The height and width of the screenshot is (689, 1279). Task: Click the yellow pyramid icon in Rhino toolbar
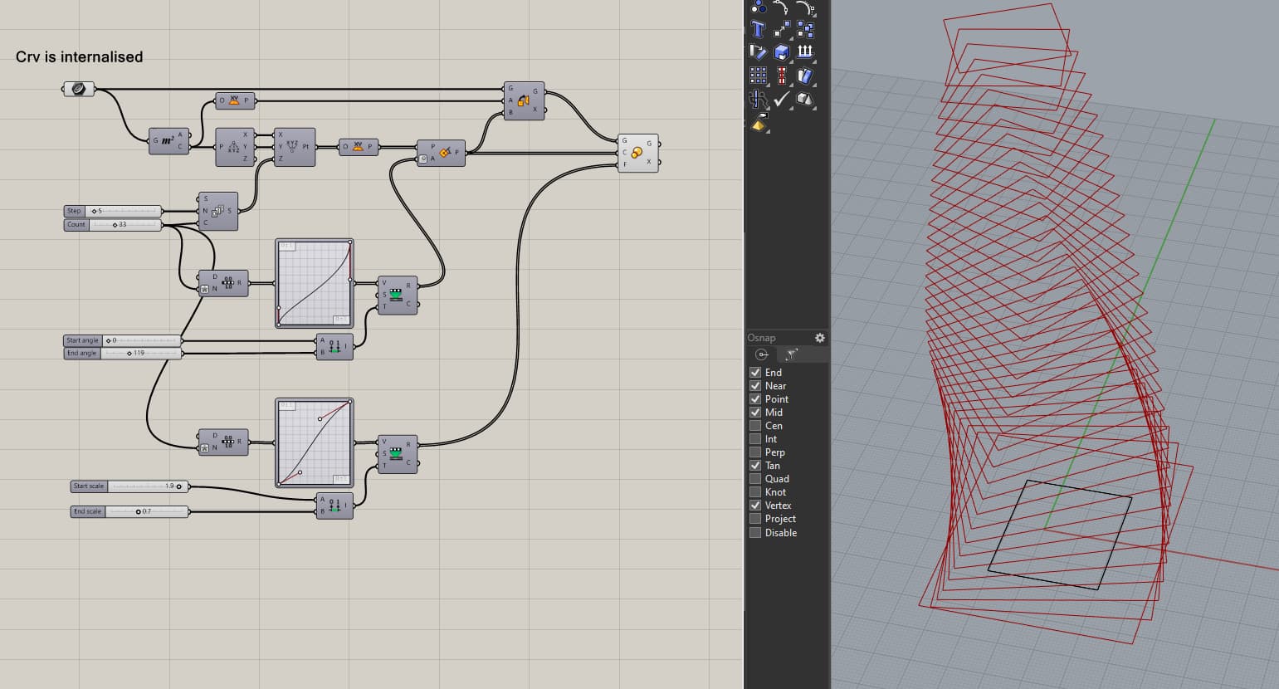[x=758, y=123]
